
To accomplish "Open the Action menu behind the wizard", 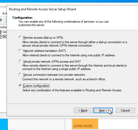I will (4, 13).
